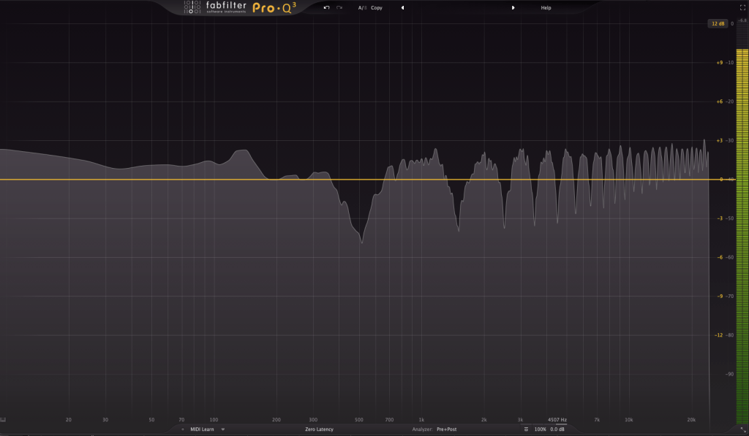This screenshot has width=749, height=436.
Task: Go to next preset with right arrow
Action: [513, 7]
